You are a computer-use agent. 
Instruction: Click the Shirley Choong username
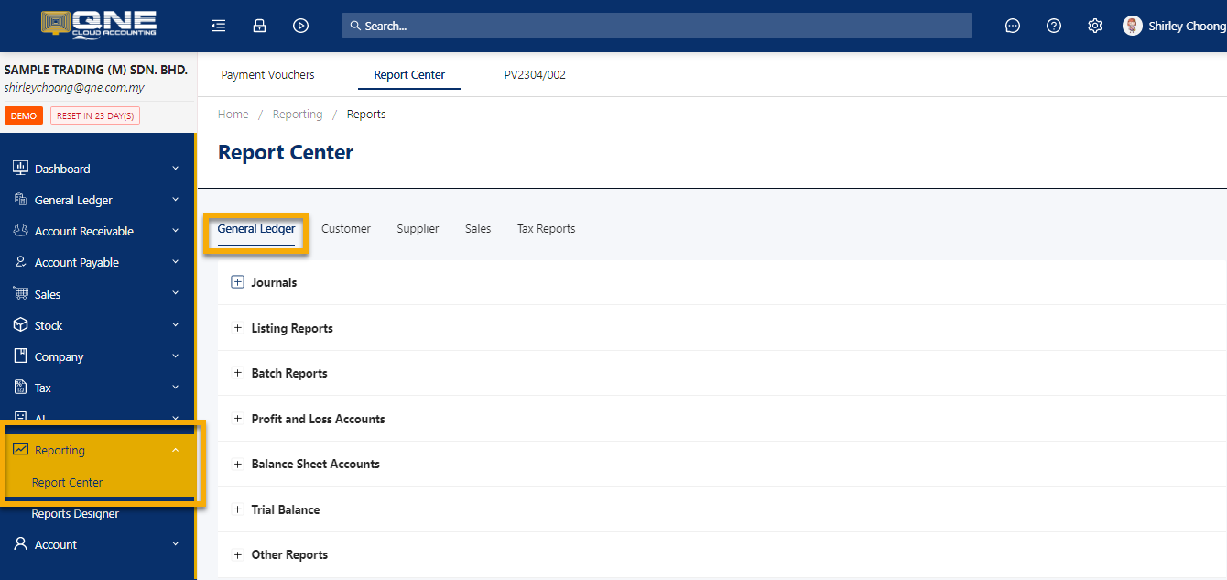click(x=1187, y=27)
